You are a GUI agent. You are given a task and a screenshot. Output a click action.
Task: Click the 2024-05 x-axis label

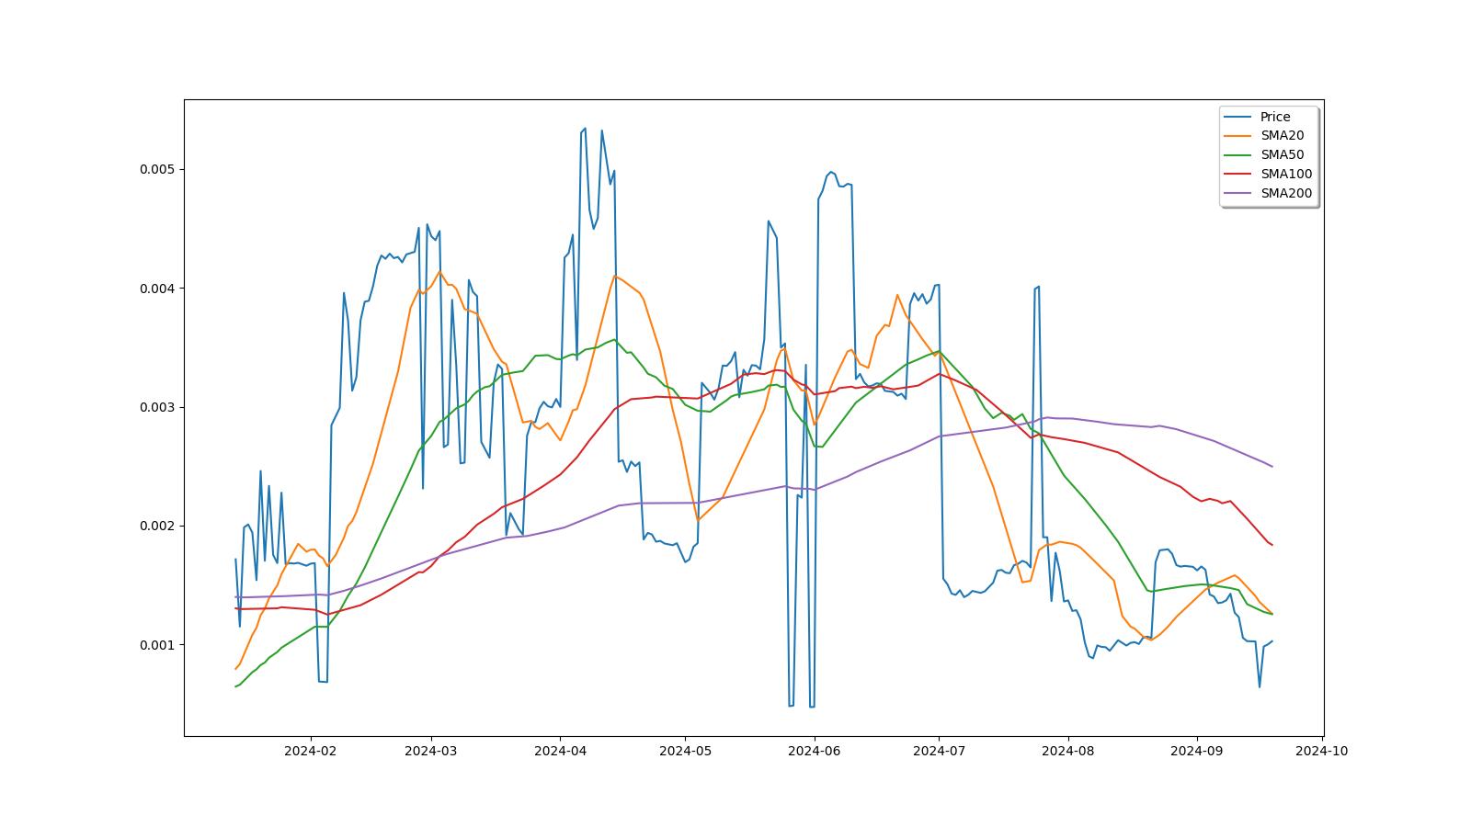pos(685,751)
